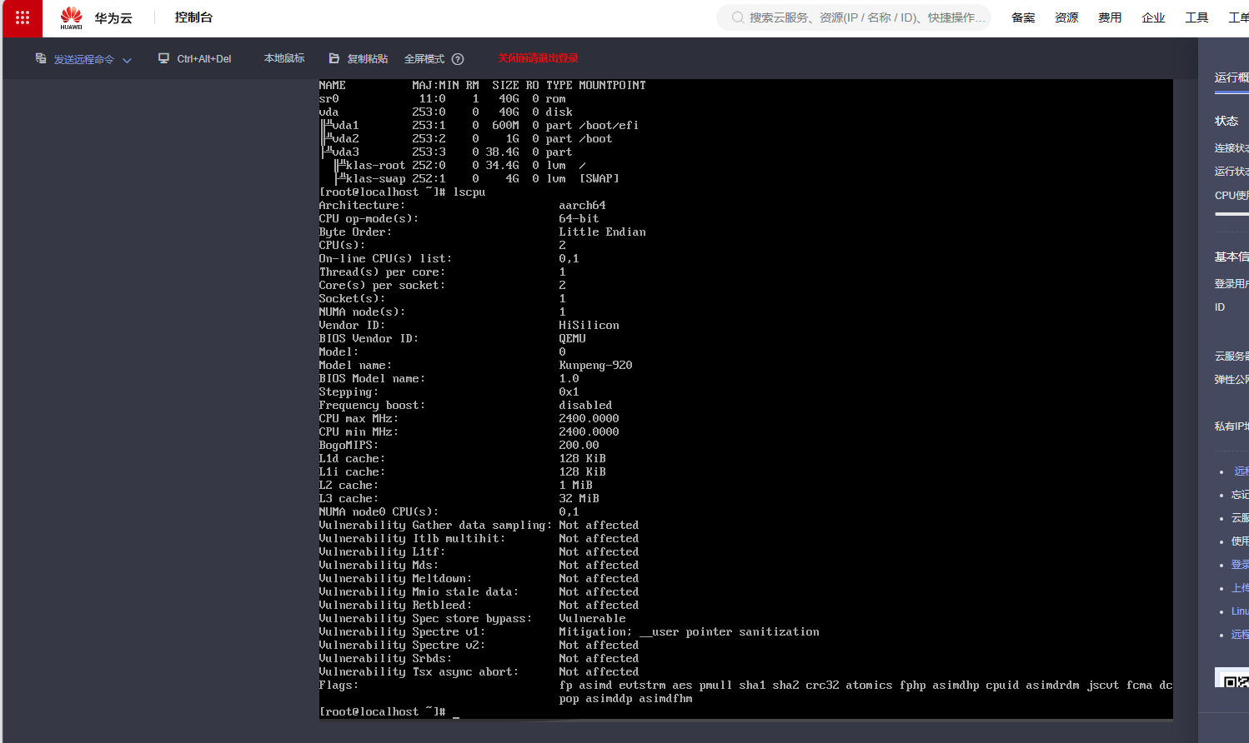Open the 费用 menu
The height and width of the screenshot is (743, 1249).
click(x=1110, y=17)
